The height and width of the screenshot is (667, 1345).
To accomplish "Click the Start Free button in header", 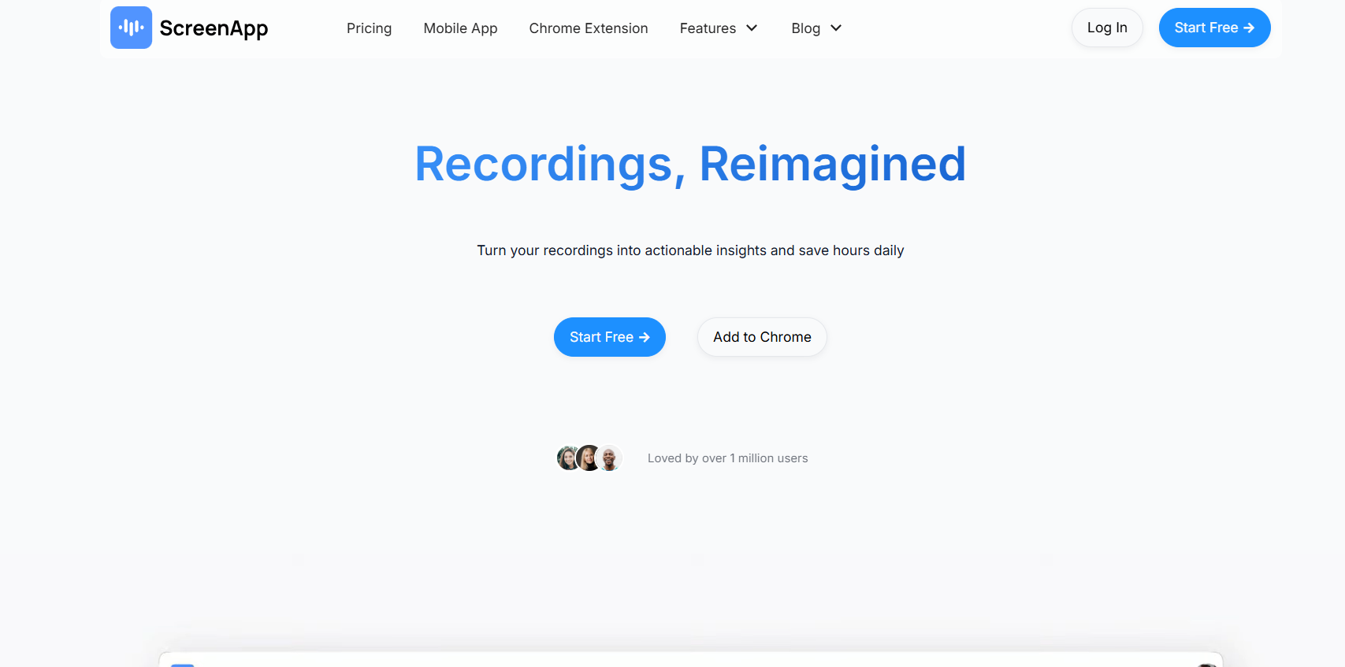I will tap(1214, 28).
